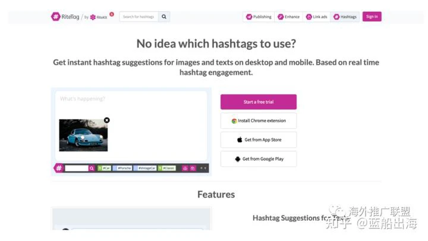Click inside the What's happening text box
Viewport: 428px width, 241px height.
click(x=131, y=105)
